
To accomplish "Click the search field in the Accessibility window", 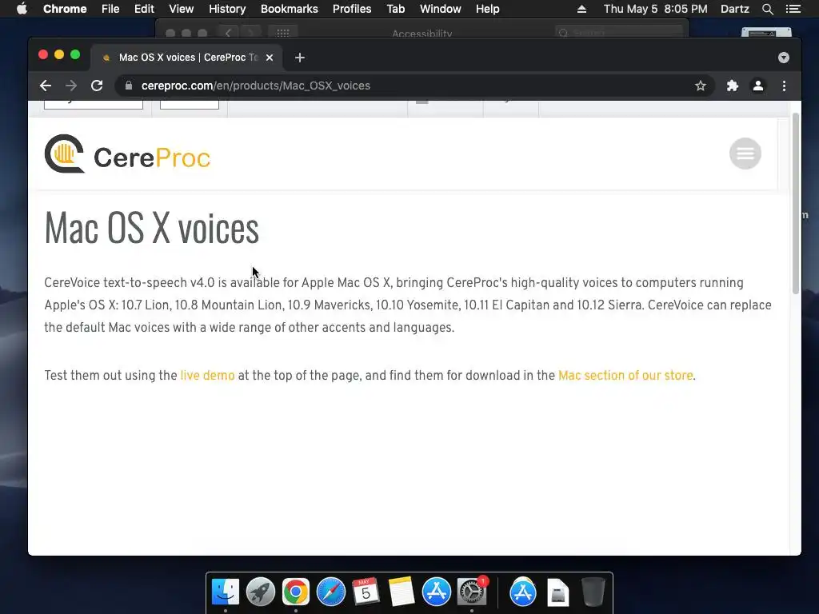I will click(619, 32).
